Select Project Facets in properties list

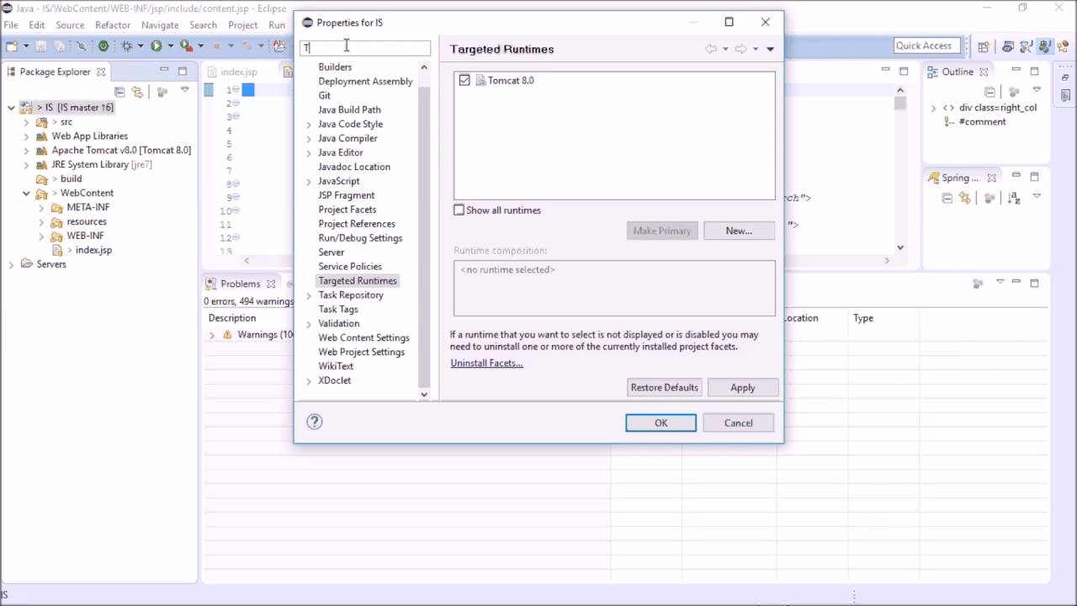[x=348, y=210]
